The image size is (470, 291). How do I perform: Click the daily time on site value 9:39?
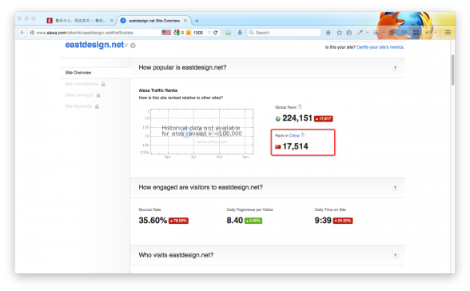(x=323, y=221)
